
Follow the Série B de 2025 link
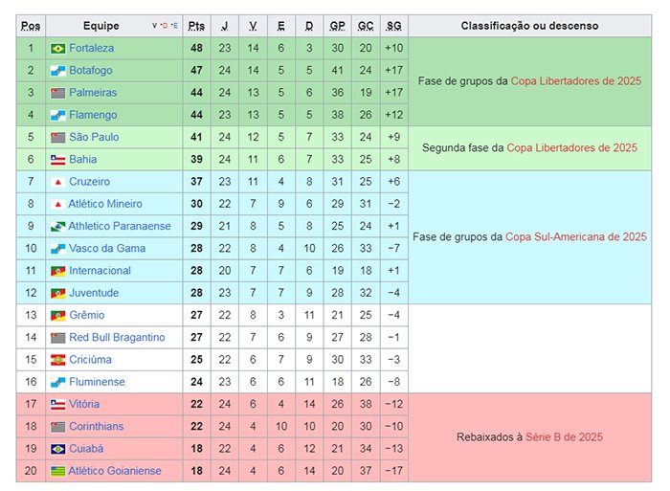pyautogui.click(x=564, y=437)
